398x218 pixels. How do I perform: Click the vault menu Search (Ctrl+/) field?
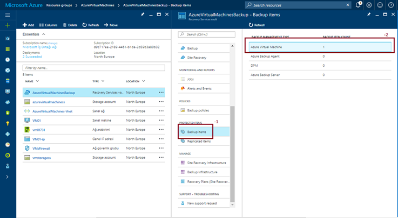(x=207, y=34)
